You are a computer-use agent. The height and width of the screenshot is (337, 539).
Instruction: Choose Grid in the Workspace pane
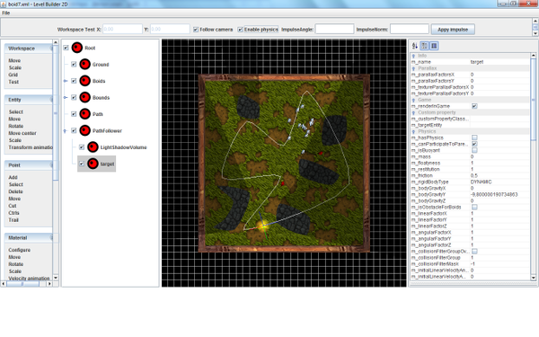point(13,75)
